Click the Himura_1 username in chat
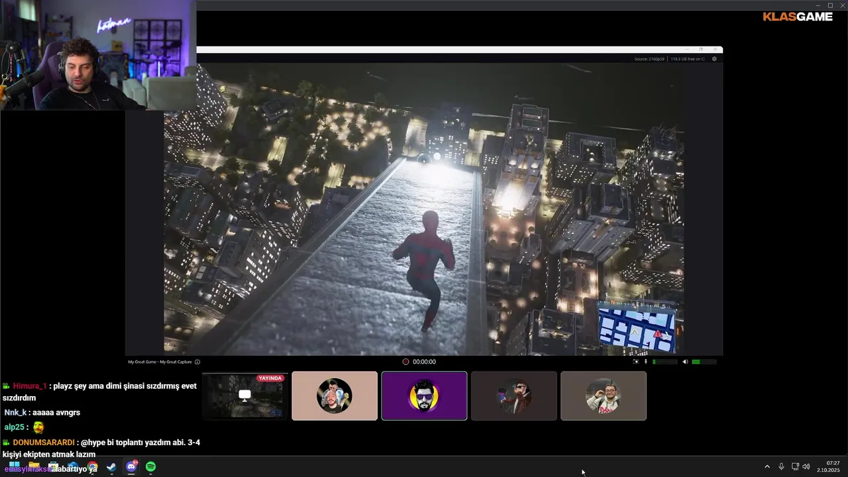 pos(30,386)
